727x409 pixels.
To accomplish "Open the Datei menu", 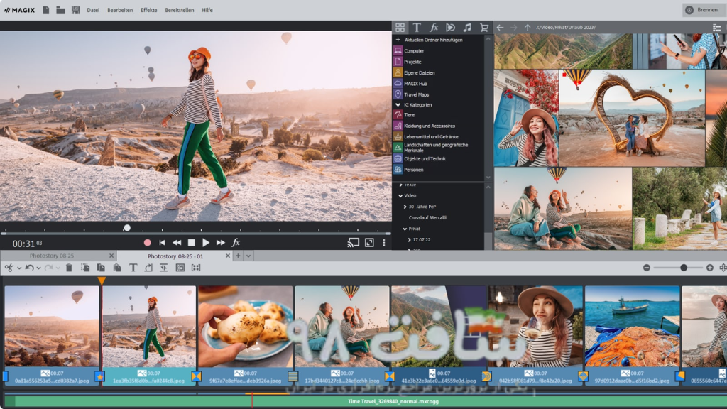I will tap(93, 10).
